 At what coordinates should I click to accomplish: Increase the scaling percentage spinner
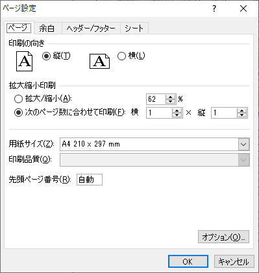170,97
